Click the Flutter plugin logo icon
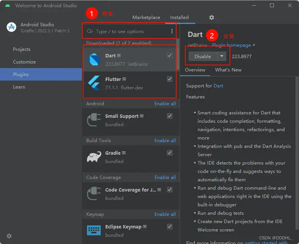Viewport: 299px width, 244px height. click(94, 83)
